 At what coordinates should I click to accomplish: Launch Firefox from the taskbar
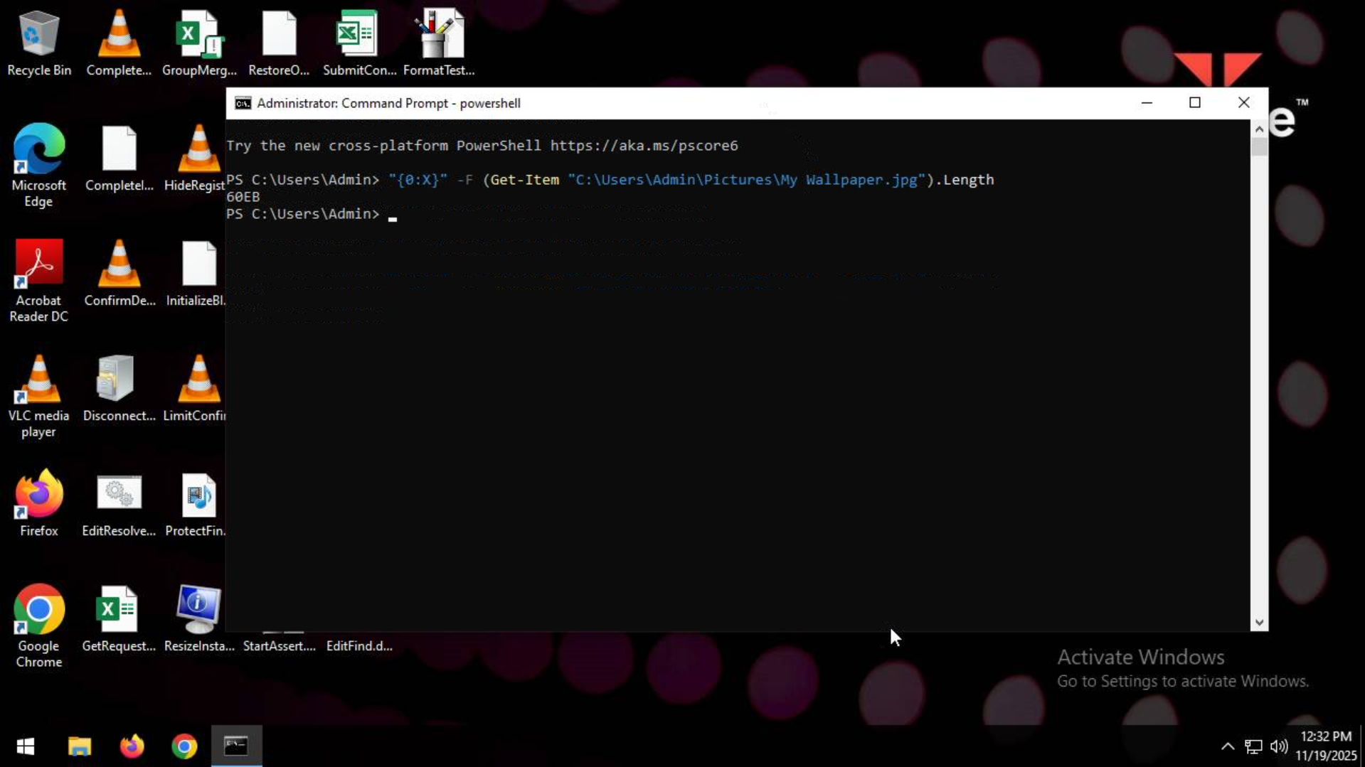coord(132,746)
